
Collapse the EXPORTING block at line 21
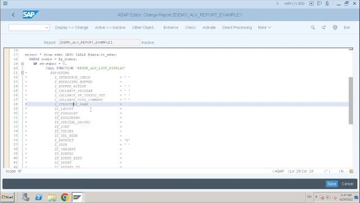22,73
